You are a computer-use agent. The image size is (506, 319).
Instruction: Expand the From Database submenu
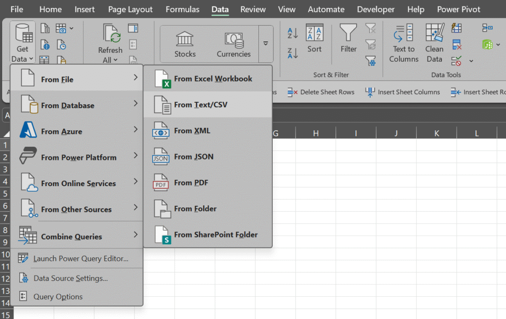tap(77, 105)
